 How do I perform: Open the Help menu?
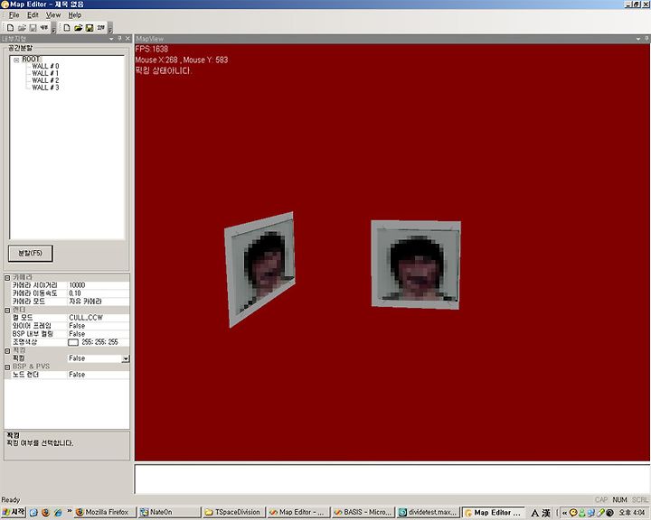pyautogui.click(x=75, y=15)
